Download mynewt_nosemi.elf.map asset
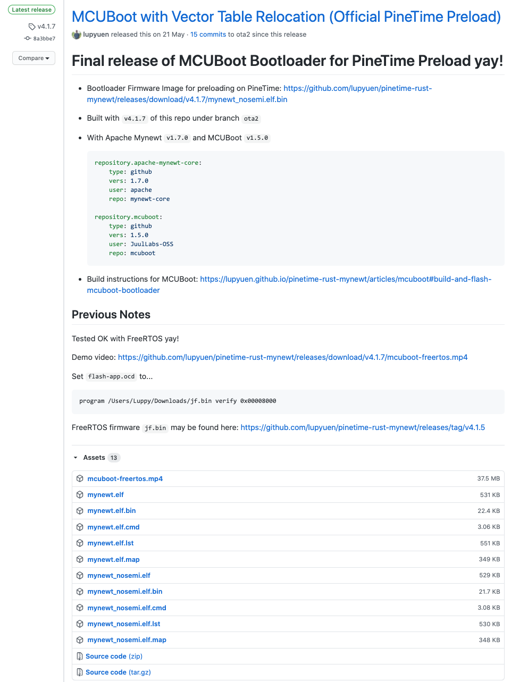This screenshot has width=511, height=682. pyautogui.click(x=127, y=640)
